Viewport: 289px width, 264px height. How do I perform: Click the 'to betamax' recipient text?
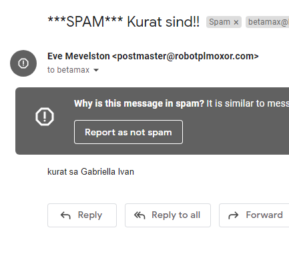tap(68, 70)
